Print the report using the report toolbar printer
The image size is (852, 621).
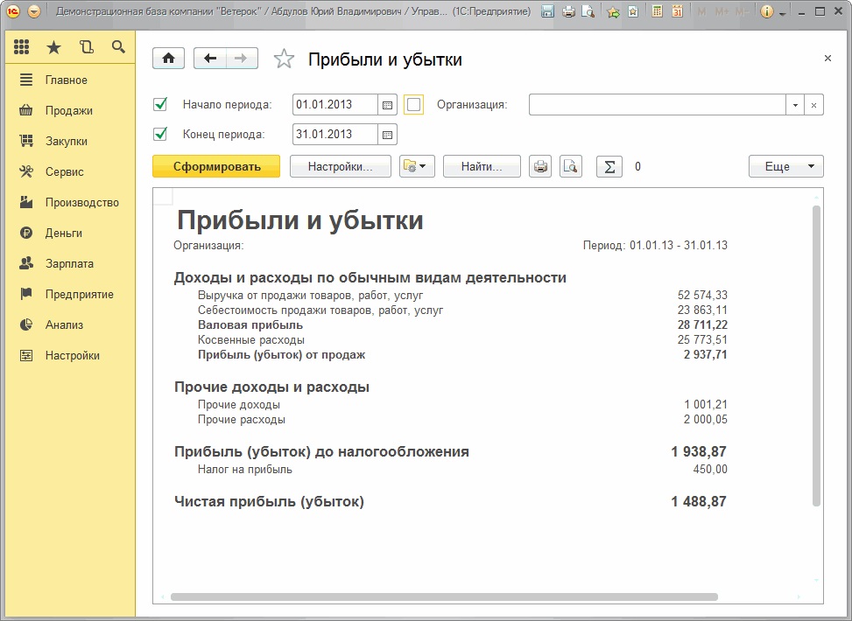[540, 167]
